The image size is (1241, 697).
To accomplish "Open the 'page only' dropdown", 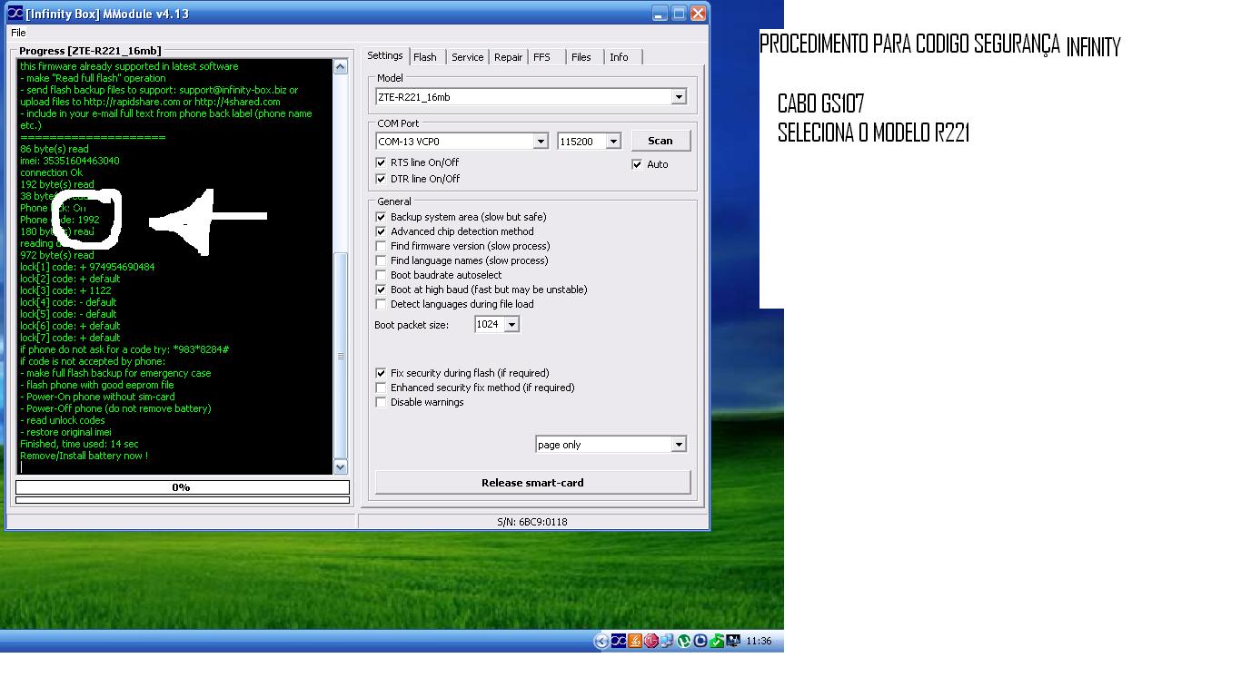I will tap(679, 445).
